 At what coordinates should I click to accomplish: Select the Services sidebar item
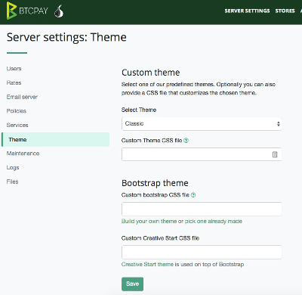pos(17,125)
